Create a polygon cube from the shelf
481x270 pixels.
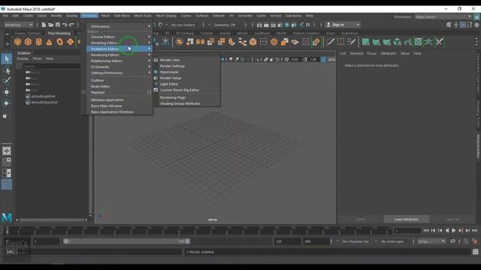[29, 42]
